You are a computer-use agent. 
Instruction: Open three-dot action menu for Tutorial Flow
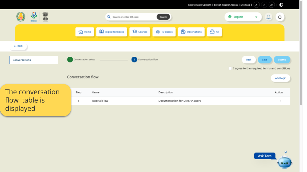pos(280,101)
